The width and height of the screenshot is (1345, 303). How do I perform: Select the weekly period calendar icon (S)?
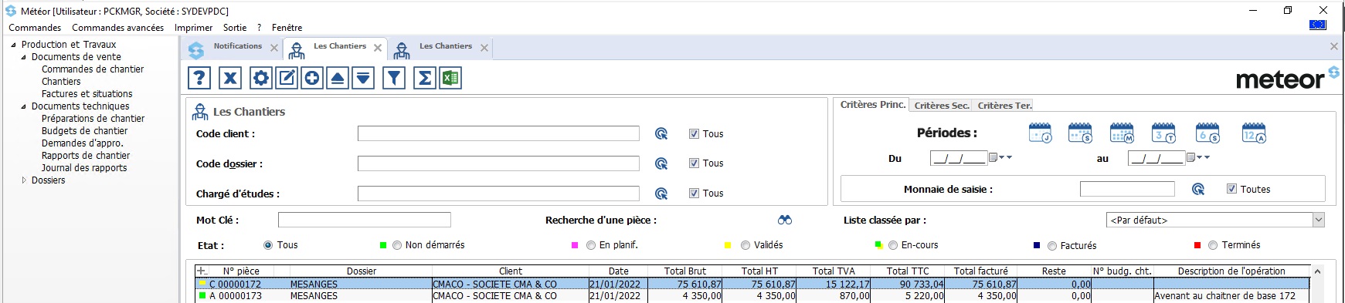[x=1080, y=133]
